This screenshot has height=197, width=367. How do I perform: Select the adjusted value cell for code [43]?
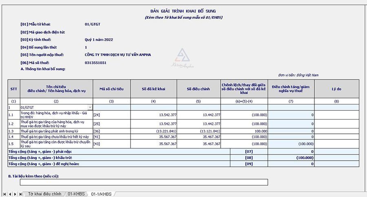[x=199, y=144]
